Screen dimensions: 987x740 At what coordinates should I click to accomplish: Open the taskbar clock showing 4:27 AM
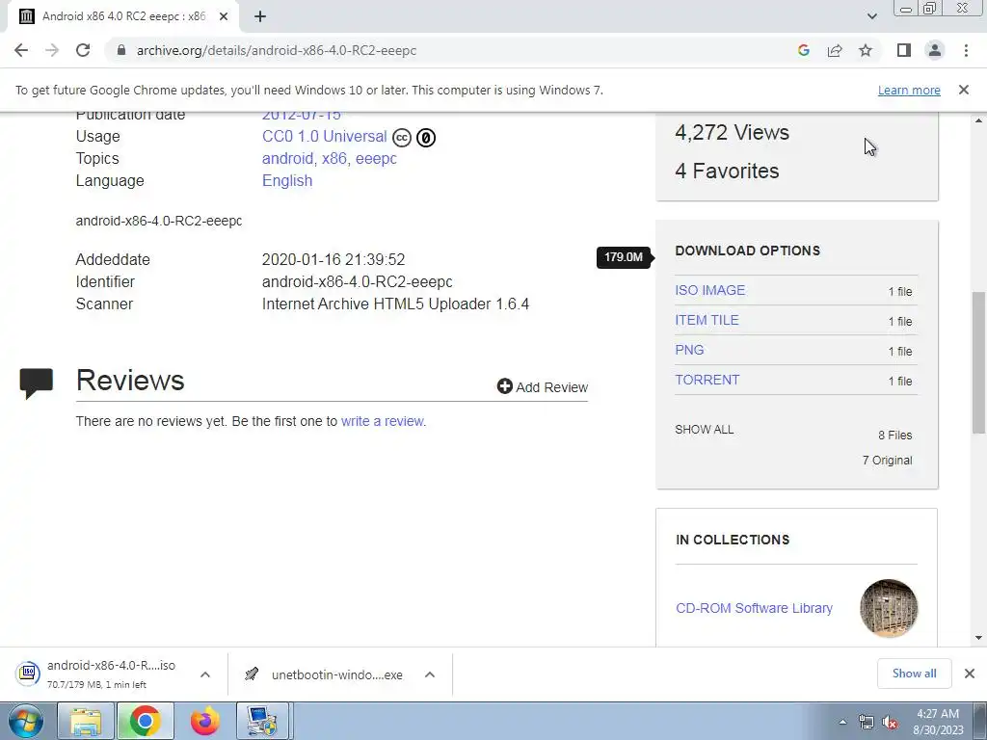click(x=938, y=722)
